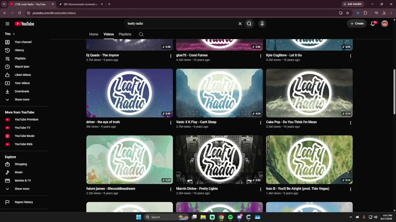Open the YouTube guide hamburger menu
The height and width of the screenshot is (222, 396).
(7, 24)
